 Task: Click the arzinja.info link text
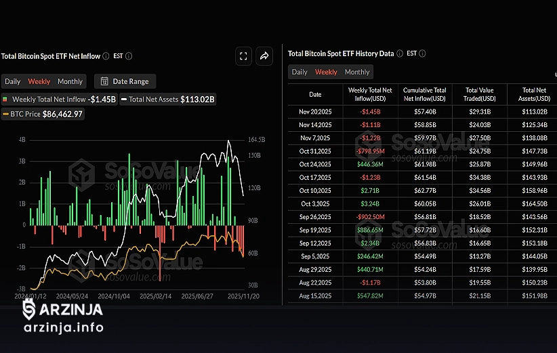coord(63,328)
